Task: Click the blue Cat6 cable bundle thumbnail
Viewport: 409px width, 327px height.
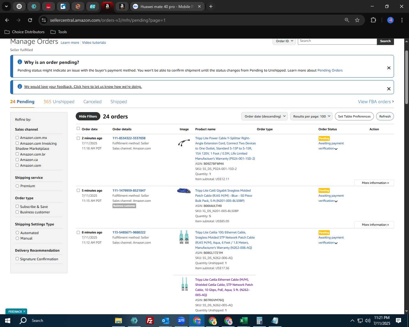Action: (184, 191)
